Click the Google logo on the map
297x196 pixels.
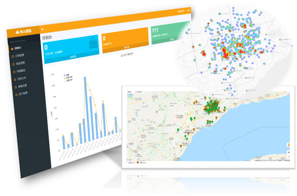(129, 160)
